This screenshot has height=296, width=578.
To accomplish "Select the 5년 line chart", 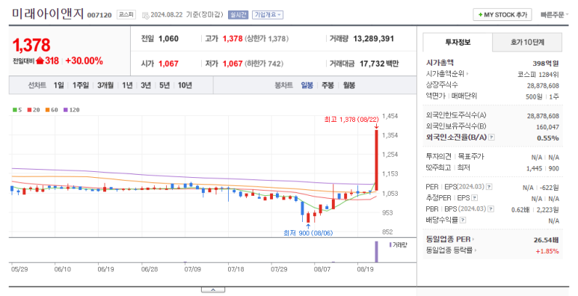I will (165, 85).
